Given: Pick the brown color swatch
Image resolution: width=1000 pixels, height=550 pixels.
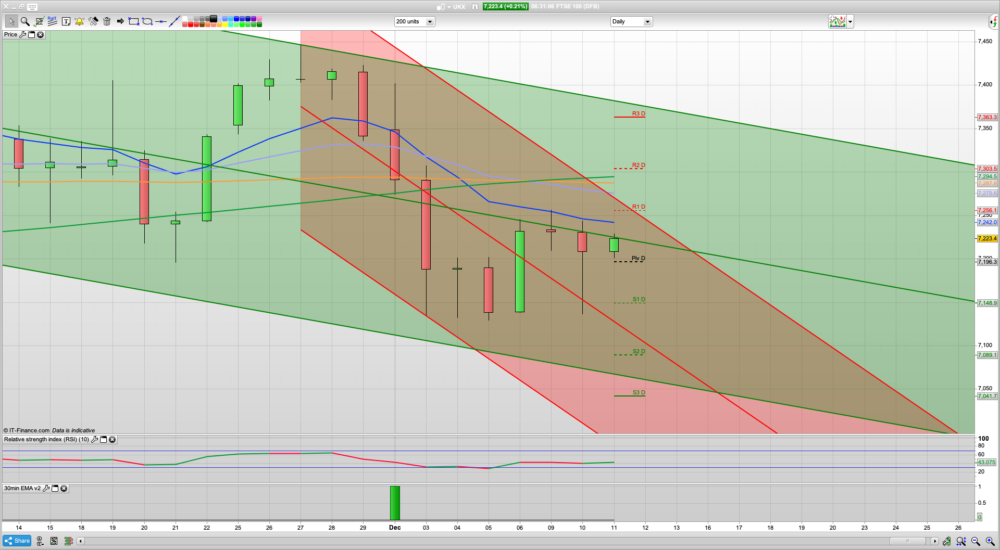Looking at the screenshot, I should (202, 24).
